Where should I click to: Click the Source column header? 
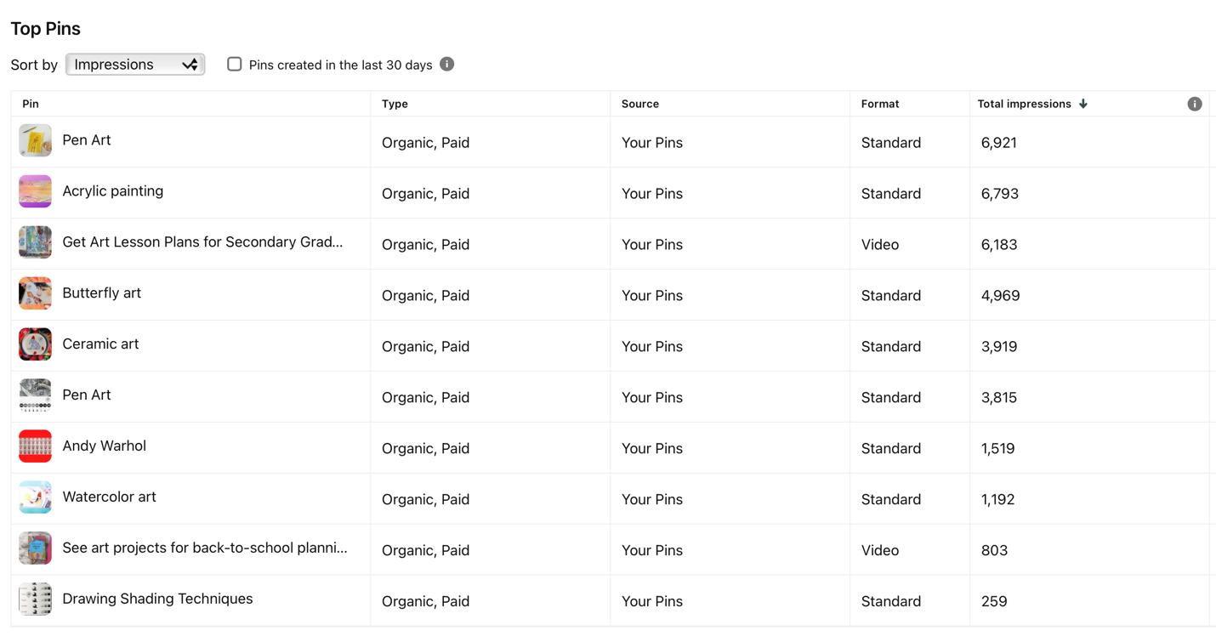[640, 104]
